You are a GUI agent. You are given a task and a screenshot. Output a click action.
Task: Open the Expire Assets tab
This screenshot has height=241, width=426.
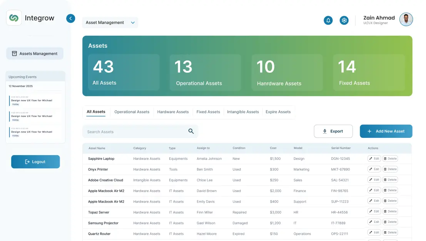point(278,112)
